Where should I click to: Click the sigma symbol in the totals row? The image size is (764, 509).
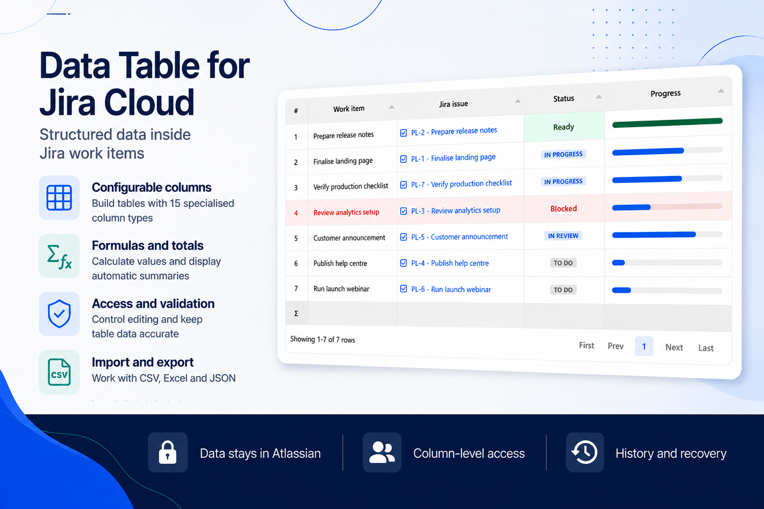coord(296,314)
